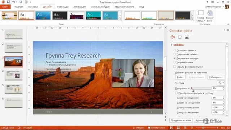Switch to Reading view
The width and height of the screenshot is (231, 130).
(x=185, y=128)
